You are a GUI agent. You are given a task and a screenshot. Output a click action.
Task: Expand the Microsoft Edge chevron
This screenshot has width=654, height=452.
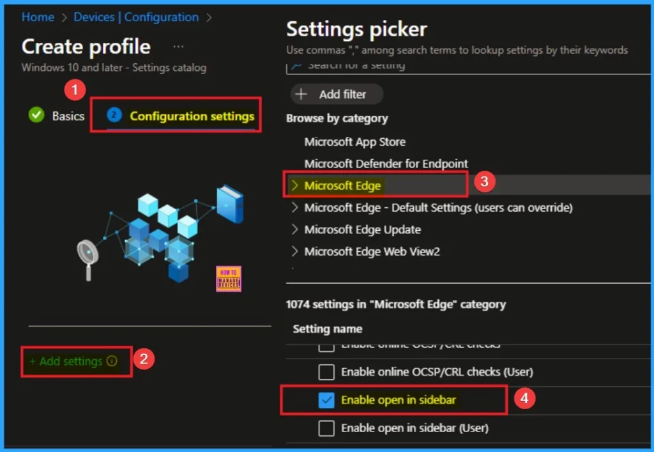294,185
